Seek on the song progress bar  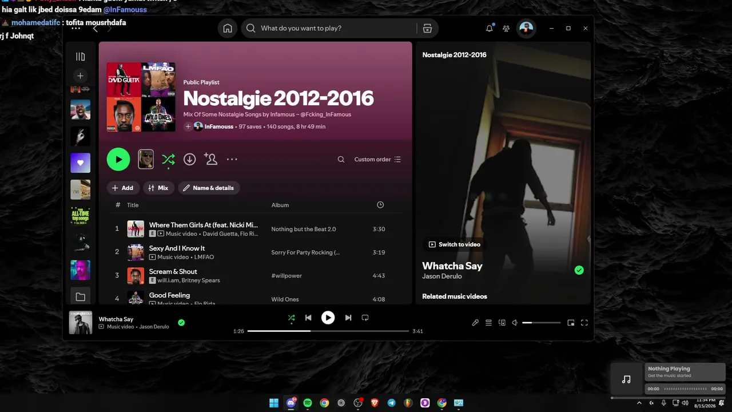(x=328, y=331)
